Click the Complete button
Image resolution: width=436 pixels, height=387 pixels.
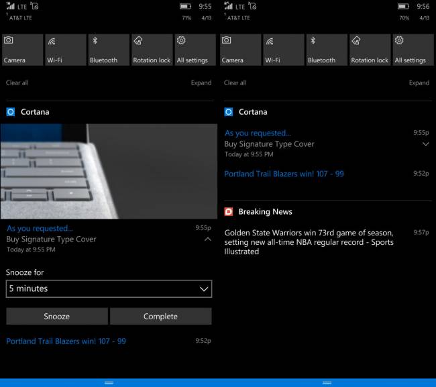point(161,317)
